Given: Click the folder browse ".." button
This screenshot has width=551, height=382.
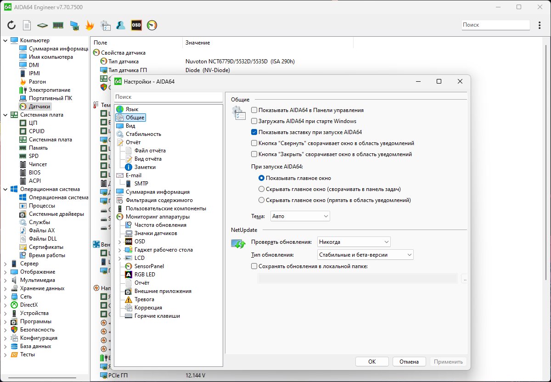Looking at the screenshot, I should click(464, 278).
